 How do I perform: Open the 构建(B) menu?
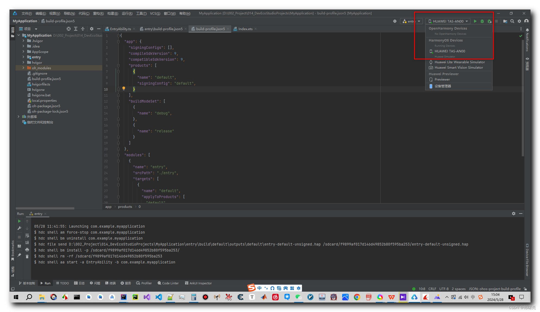[x=113, y=13]
